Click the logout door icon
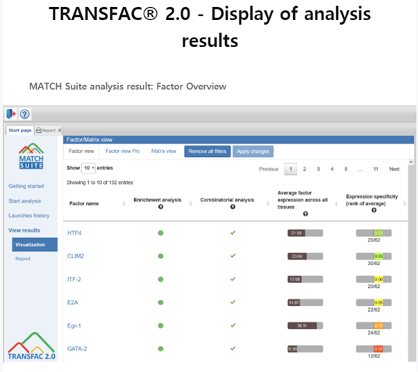 point(11,114)
